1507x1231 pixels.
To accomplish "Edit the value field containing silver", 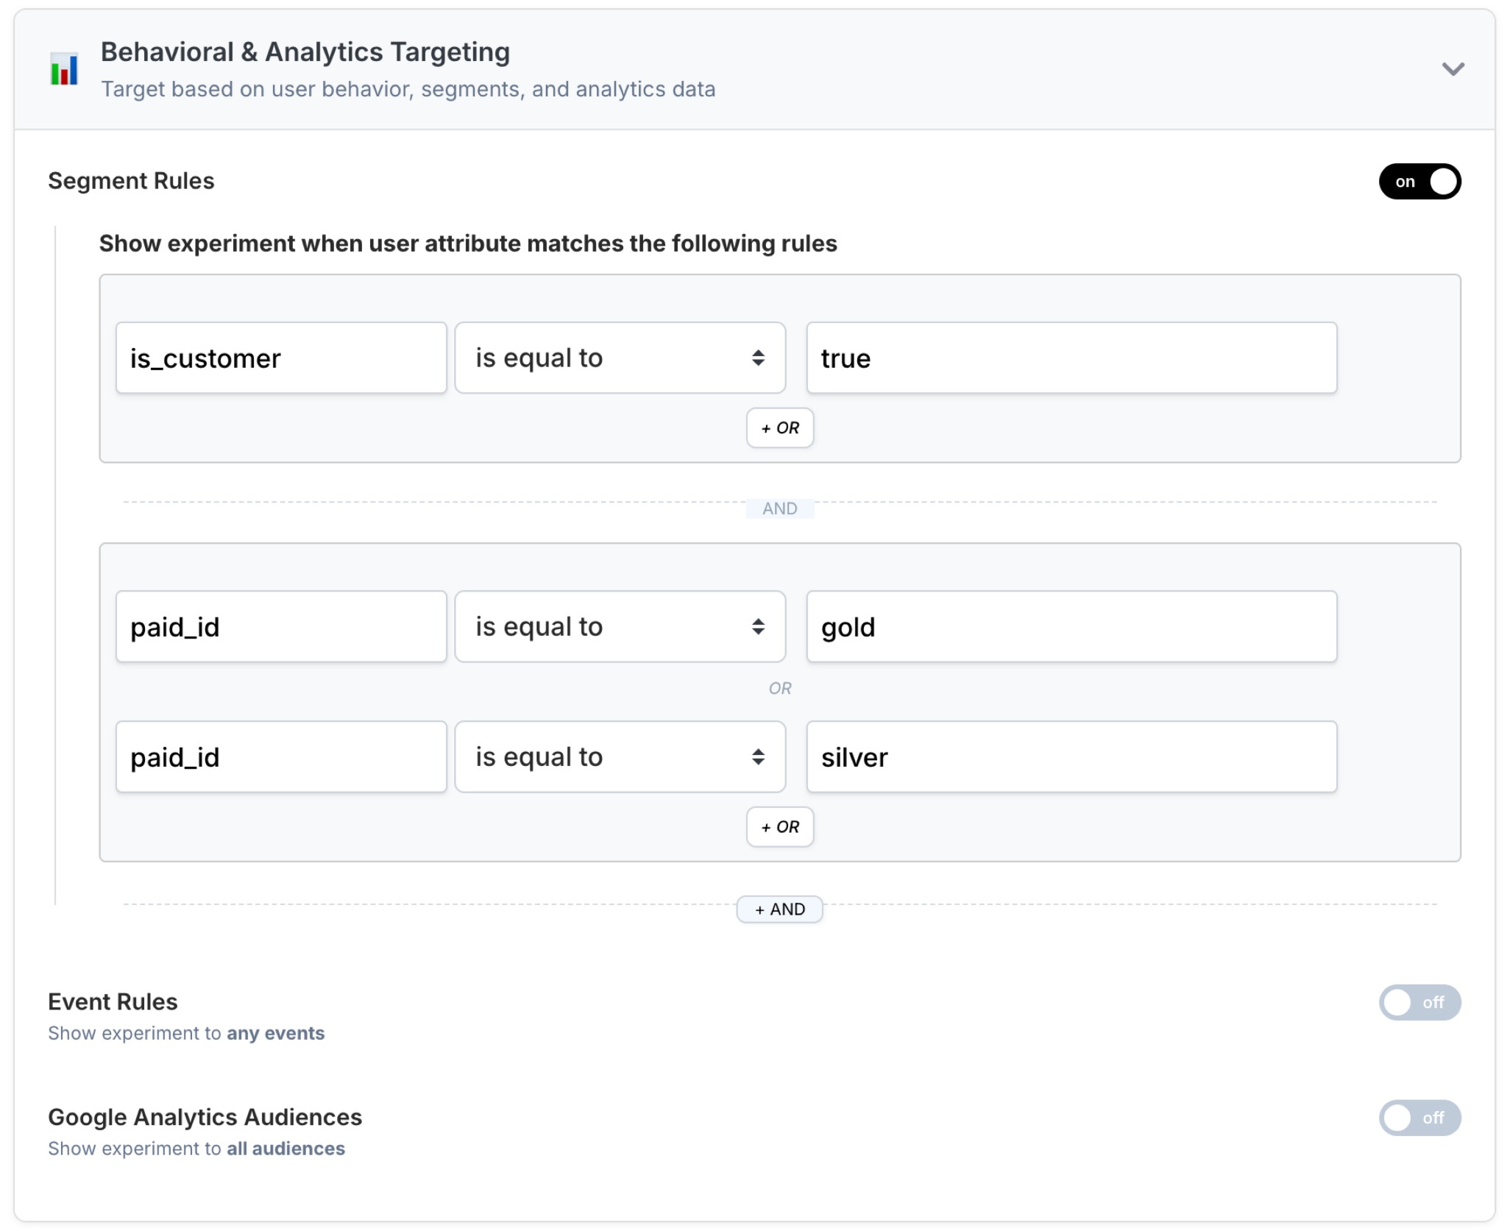I will coord(1071,757).
